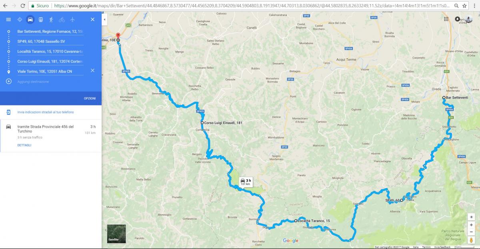Close the directions panel with X
This screenshot has height=249, width=480.
pyautogui.click(x=92, y=20)
